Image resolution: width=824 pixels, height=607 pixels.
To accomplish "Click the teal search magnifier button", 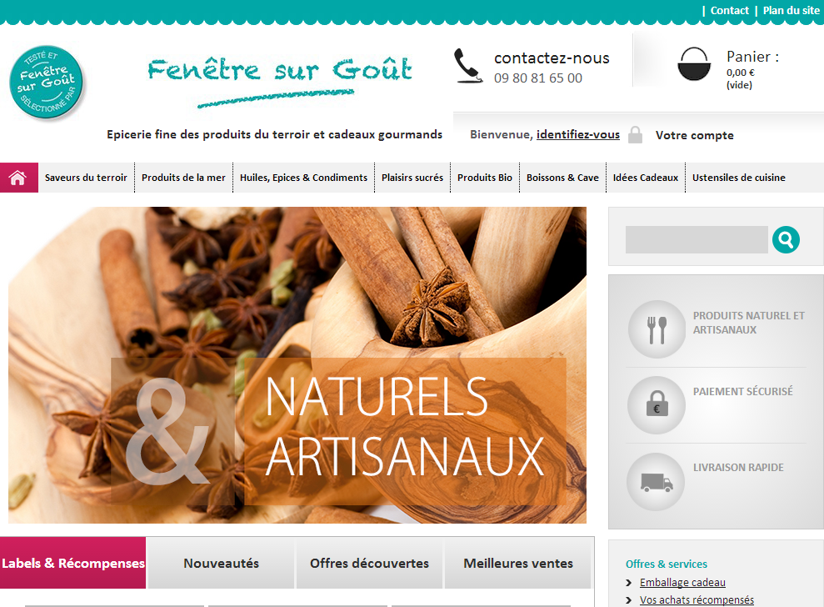I will 787,240.
